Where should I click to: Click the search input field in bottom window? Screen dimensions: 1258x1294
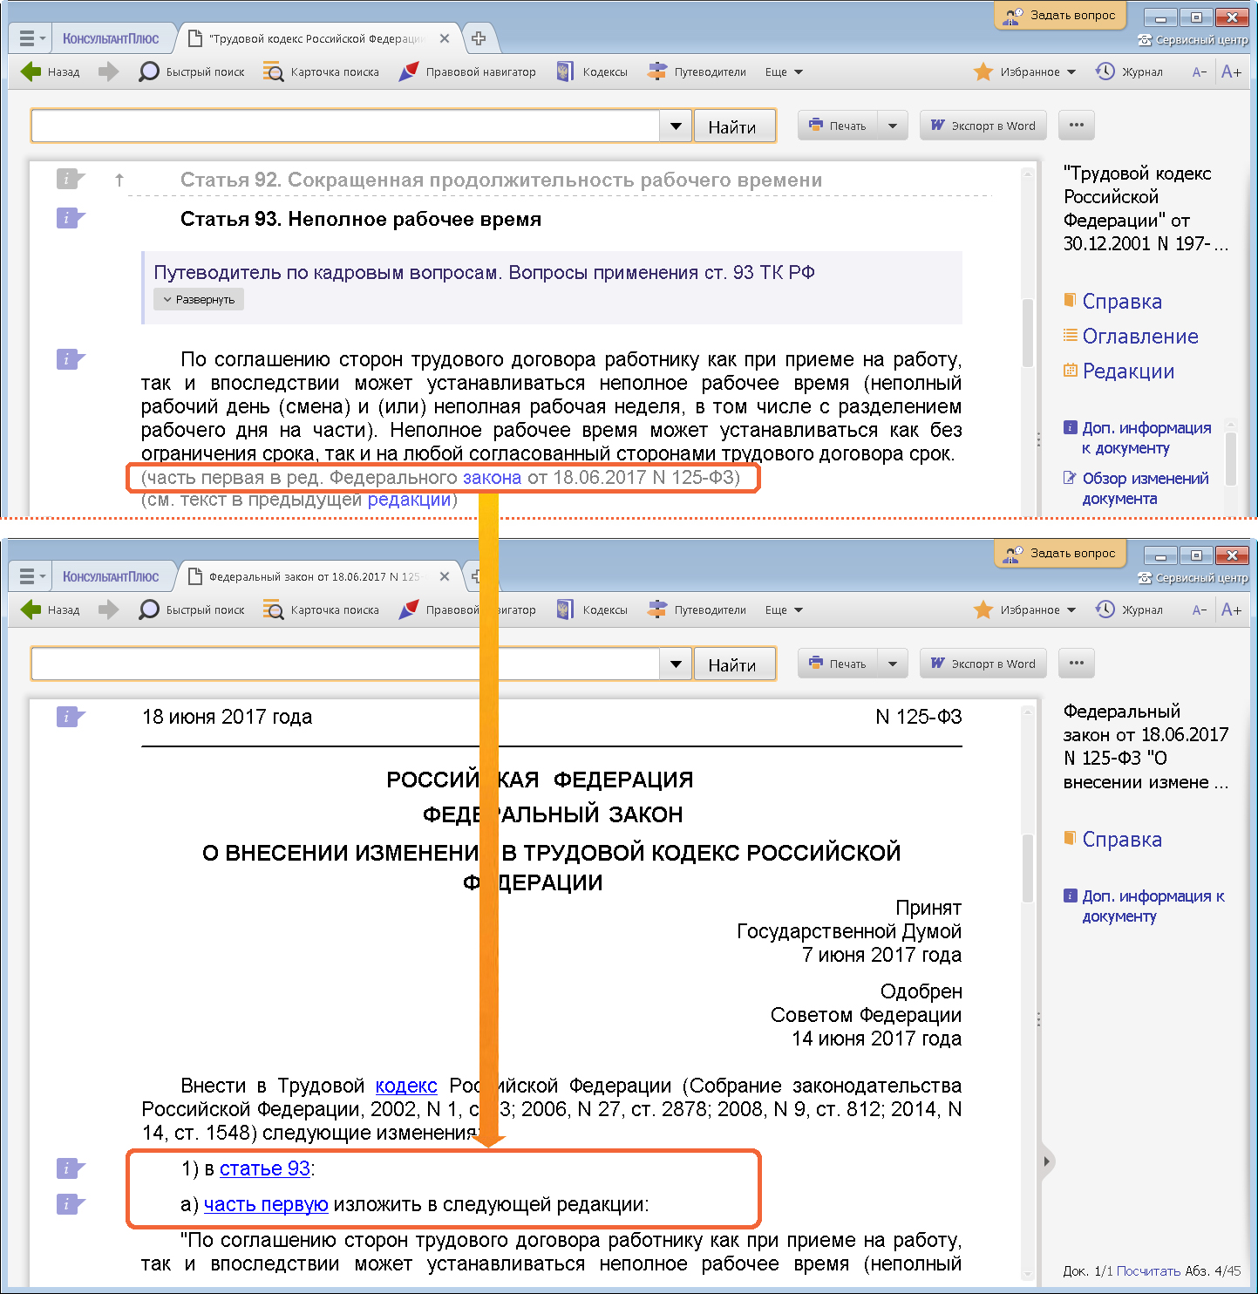point(345,664)
